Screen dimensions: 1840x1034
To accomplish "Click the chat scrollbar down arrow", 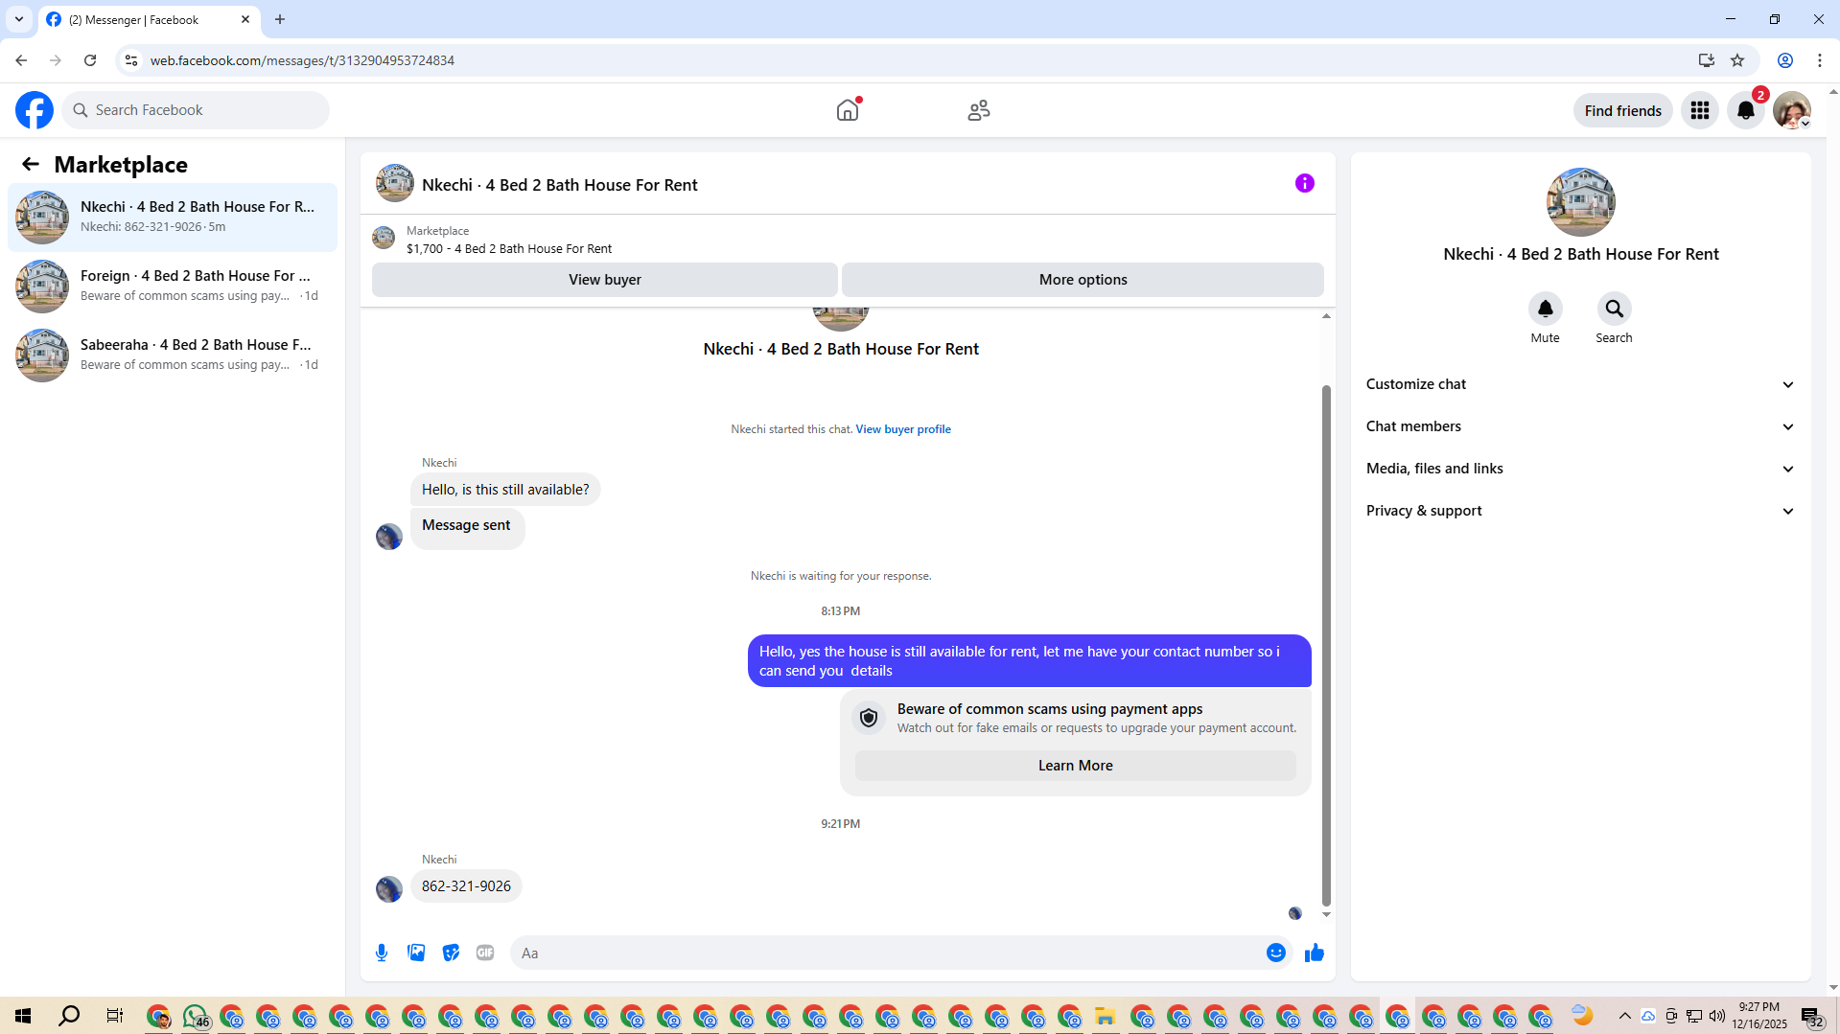I will (1326, 914).
